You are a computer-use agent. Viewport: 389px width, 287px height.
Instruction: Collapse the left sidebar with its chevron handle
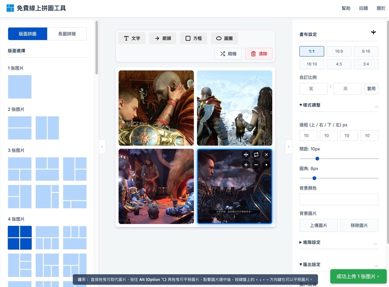coord(102,147)
